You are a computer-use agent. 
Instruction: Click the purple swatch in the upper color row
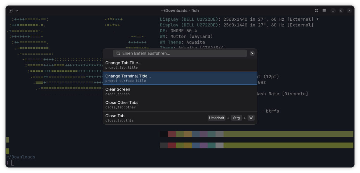[203, 134]
